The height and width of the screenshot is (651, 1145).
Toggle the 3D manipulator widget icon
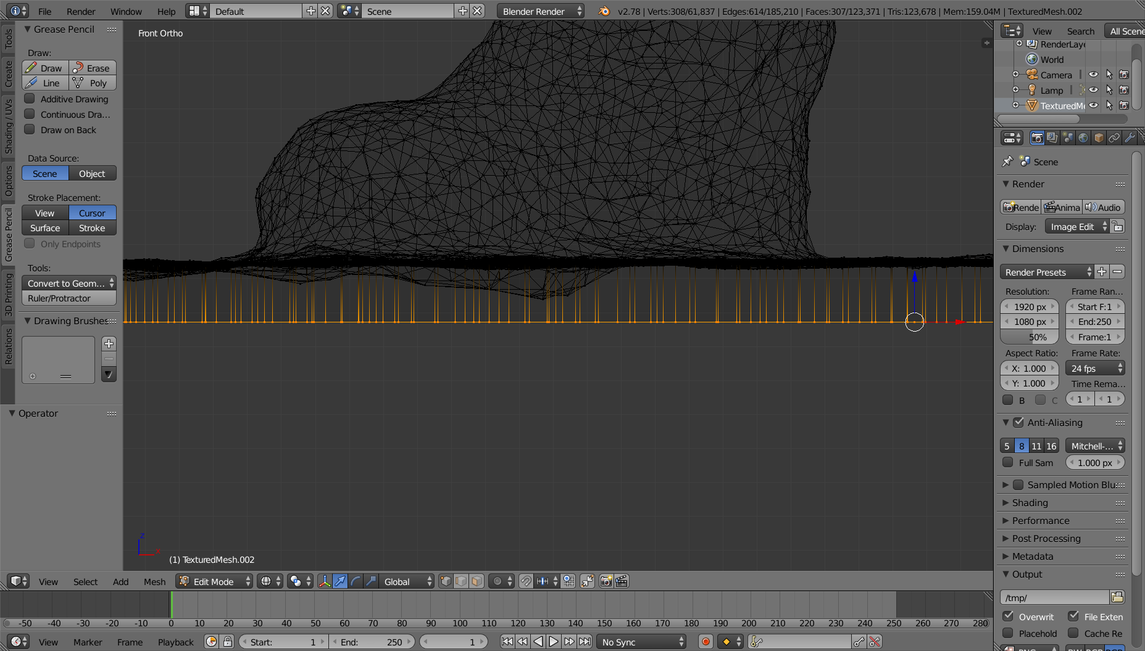(325, 581)
